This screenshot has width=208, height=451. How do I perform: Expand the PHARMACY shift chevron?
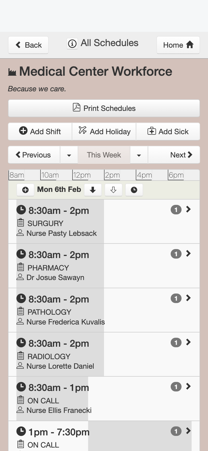point(188,254)
